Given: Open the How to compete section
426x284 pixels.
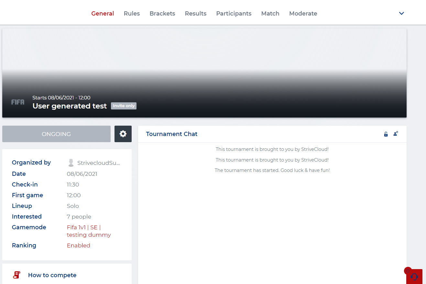Looking at the screenshot, I should pyautogui.click(x=52, y=275).
